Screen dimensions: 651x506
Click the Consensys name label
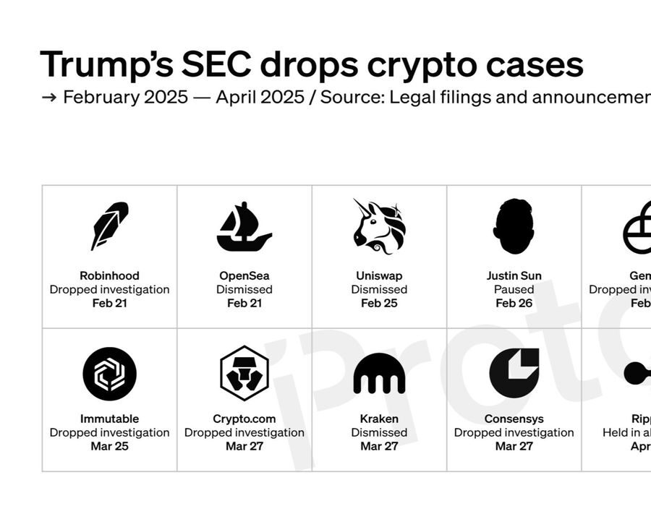(514, 419)
